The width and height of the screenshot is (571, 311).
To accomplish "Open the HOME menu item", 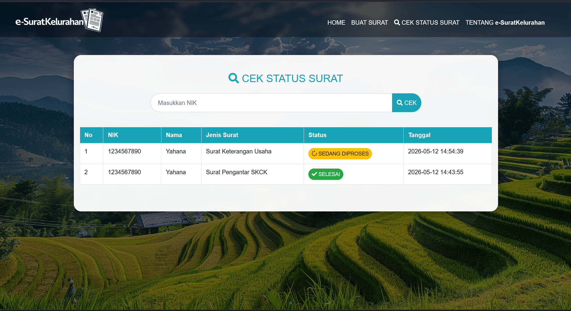I will [x=336, y=23].
